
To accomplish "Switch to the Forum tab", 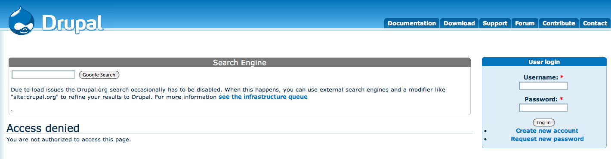I will point(525,23).
